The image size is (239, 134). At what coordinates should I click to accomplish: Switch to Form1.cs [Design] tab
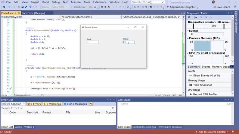coord(33,13)
